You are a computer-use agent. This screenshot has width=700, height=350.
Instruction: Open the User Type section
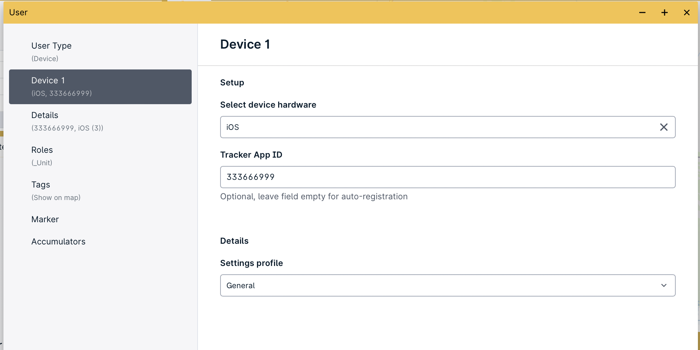click(51, 45)
